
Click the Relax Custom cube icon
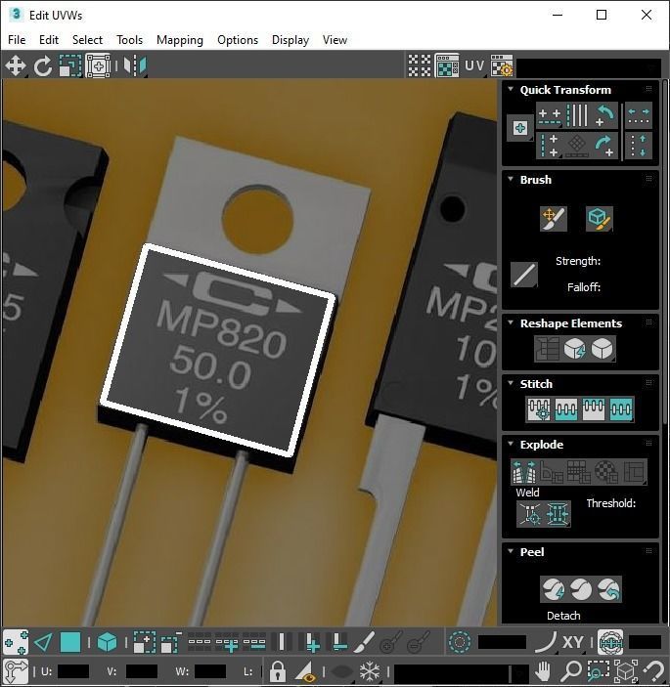[x=603, y=349]
